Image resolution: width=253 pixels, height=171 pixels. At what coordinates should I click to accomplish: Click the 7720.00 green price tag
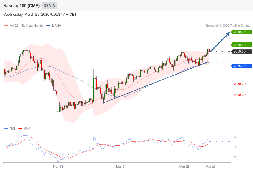241,45
